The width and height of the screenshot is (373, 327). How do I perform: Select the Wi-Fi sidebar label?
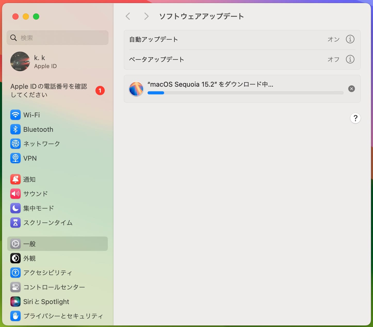click(31, 115)
